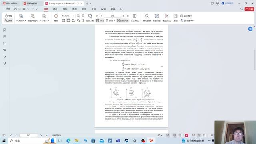
Task: Switch to the Start ribbon tab
Action: click(x=46, y=9)
